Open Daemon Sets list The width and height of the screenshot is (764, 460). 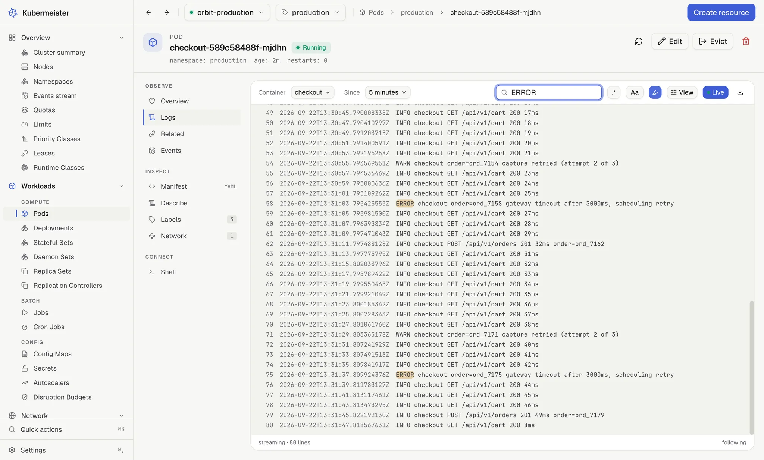pyautogui.click(x=53, y=257)
